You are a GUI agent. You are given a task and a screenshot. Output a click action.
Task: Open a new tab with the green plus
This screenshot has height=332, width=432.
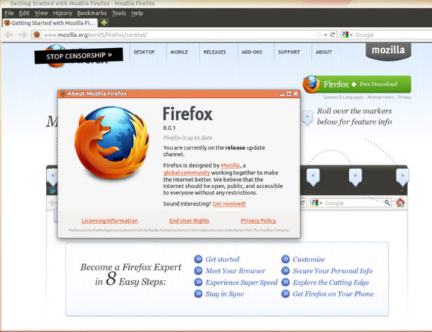coord(104,23)
